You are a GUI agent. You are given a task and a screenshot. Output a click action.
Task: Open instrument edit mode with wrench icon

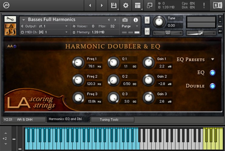click(x=10, y=19)
